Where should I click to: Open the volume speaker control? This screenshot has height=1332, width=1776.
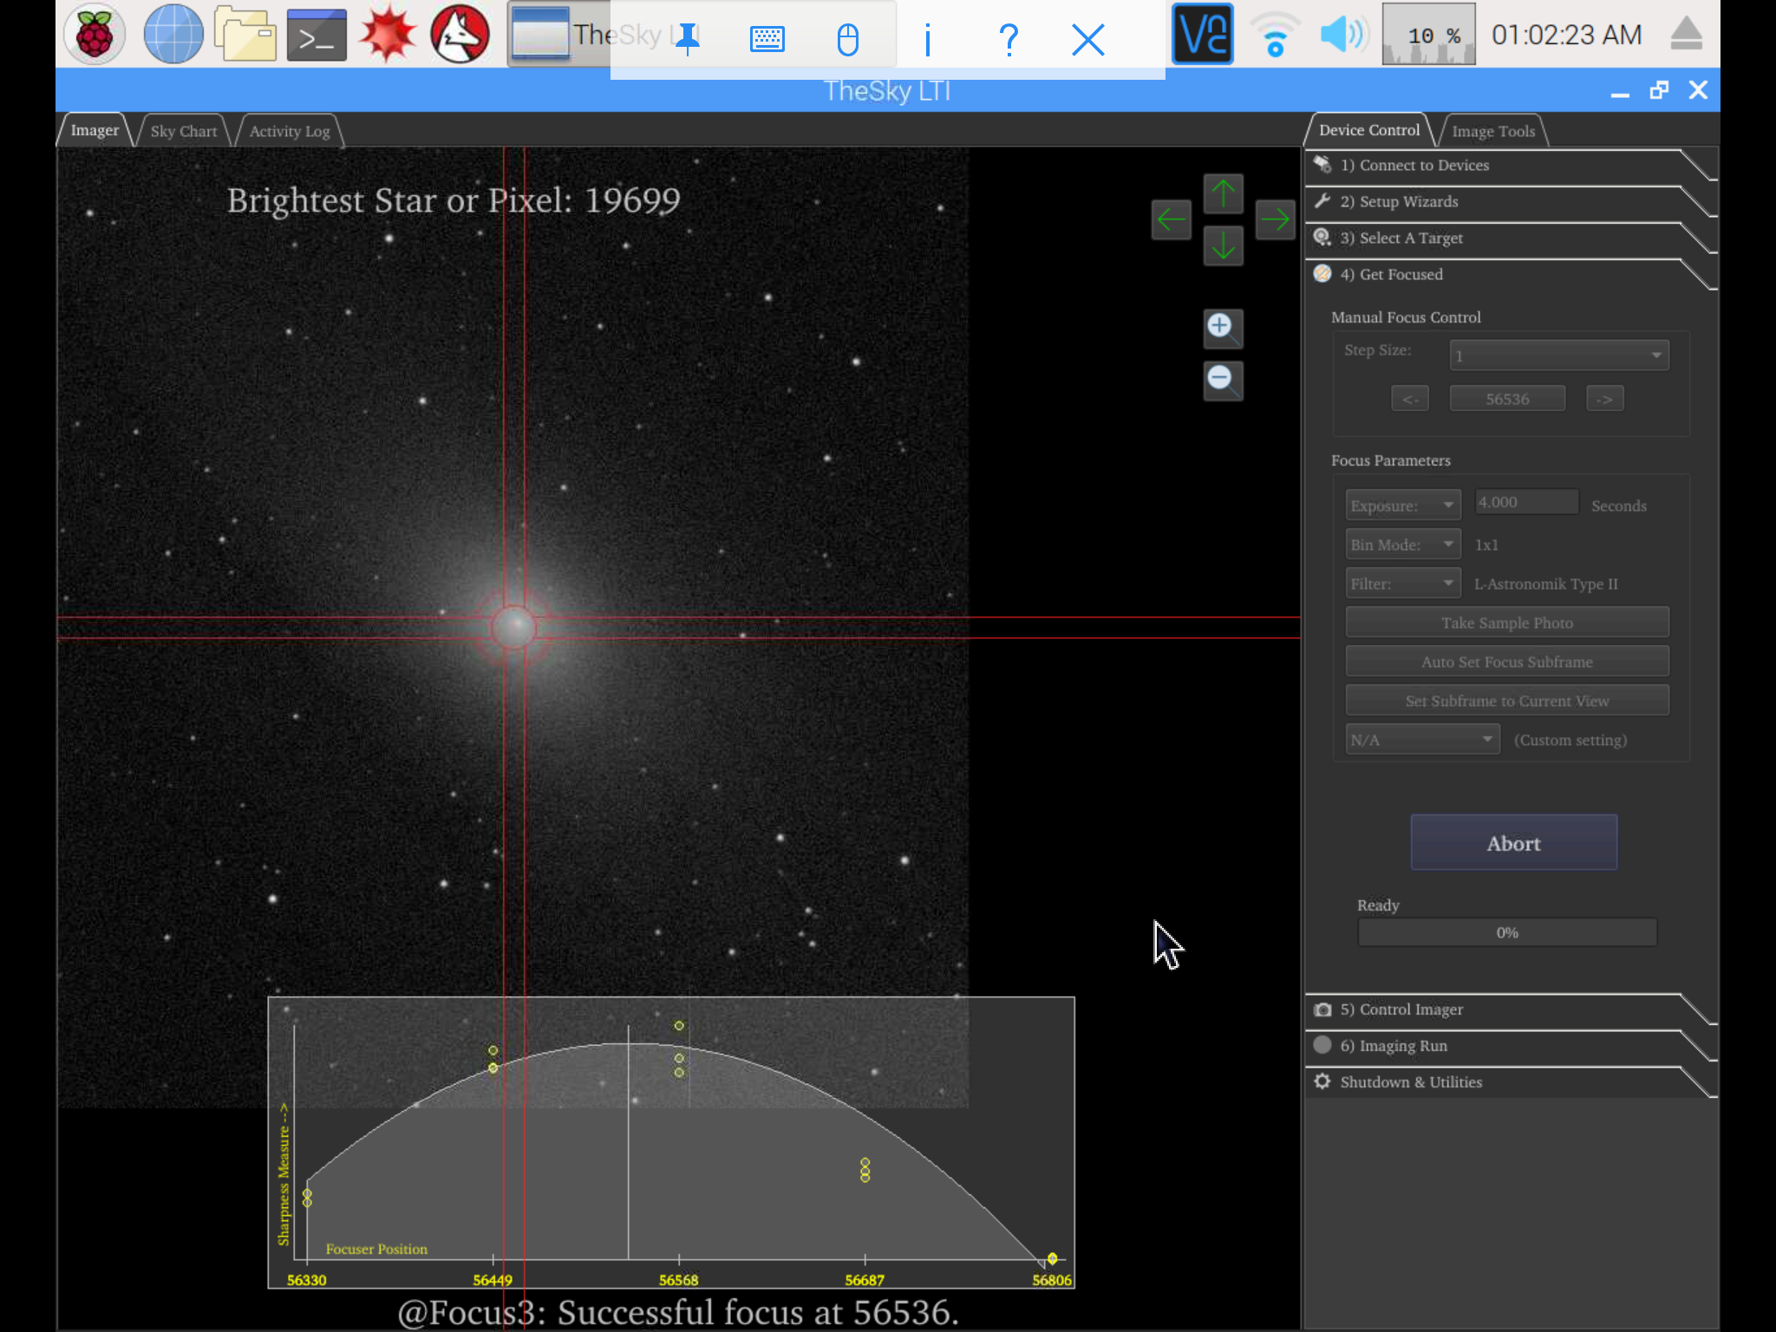tap(1342, 35)
